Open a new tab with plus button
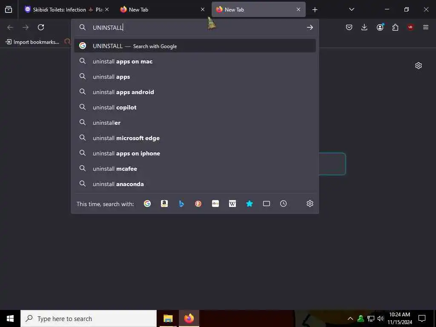The width and height of the screenshot is (436, 327). (315, 10)
